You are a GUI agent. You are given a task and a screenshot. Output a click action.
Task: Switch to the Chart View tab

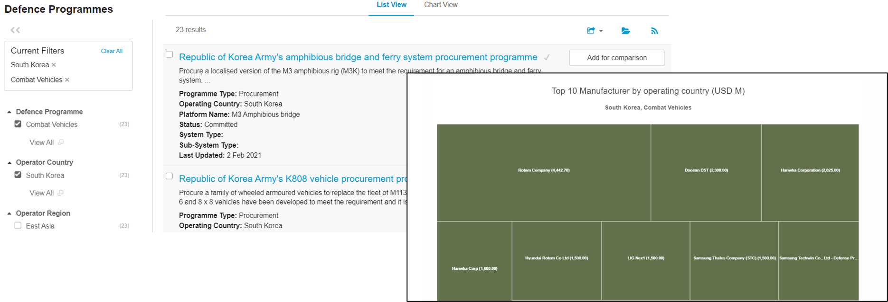tap(441, 5)
